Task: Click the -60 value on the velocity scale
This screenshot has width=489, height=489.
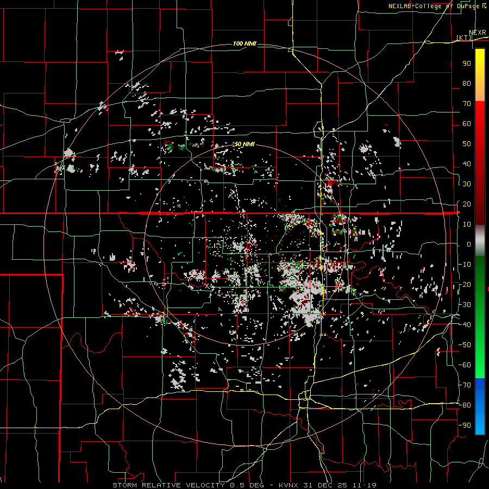Action: 465,365
